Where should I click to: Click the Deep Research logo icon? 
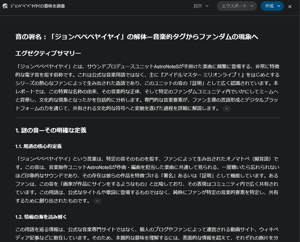(5, 6)
